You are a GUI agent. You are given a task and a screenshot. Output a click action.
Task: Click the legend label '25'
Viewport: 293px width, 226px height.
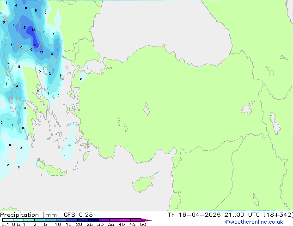[90, 224]
